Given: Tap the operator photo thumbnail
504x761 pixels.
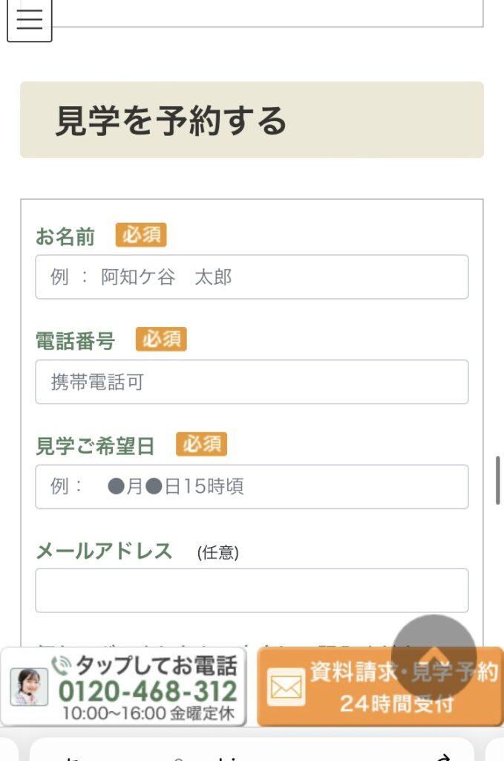Looking at the screenshot, I should pos(29,686).
